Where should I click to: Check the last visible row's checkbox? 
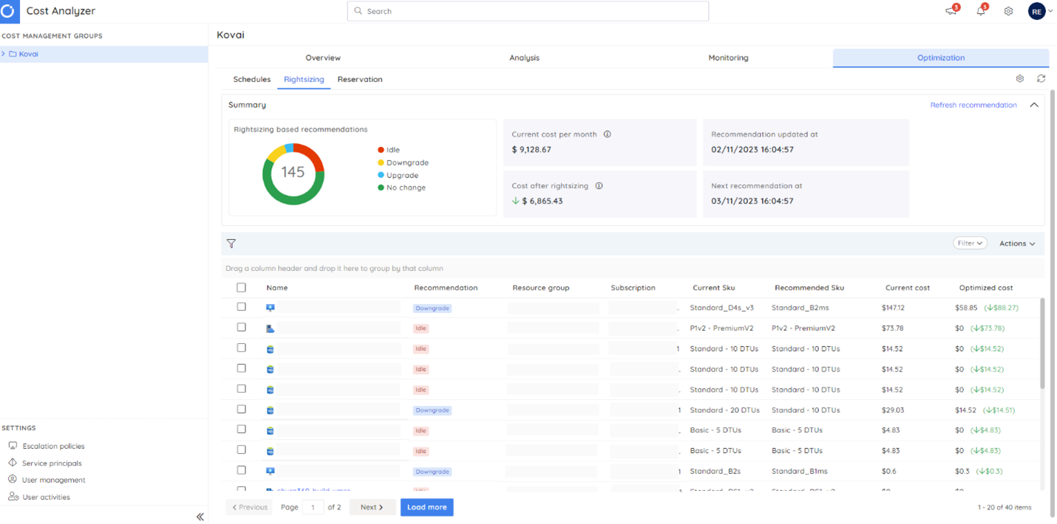[x=241, y=489]
